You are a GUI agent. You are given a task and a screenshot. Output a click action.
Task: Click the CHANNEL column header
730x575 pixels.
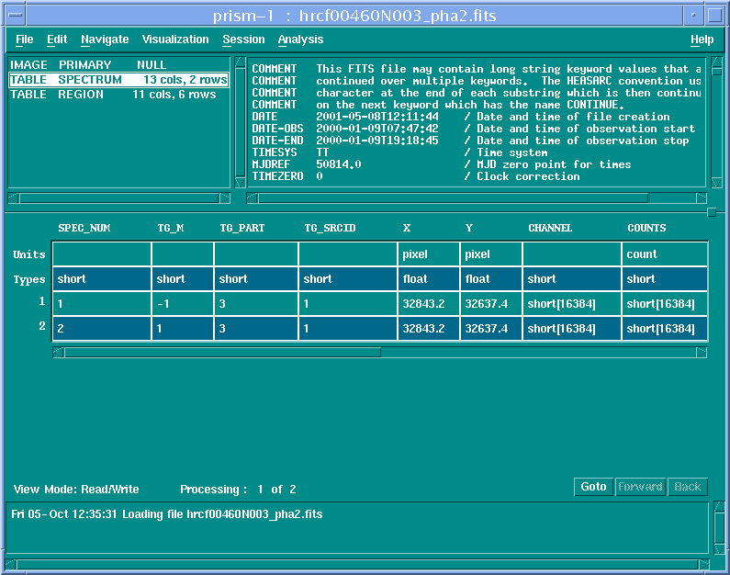coord(550,228)
